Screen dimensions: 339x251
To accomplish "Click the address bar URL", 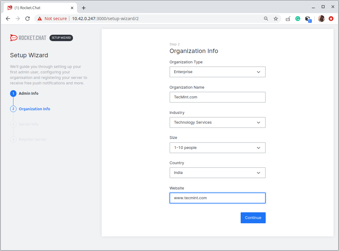I will pyautogui.click(x=105, y=19).
